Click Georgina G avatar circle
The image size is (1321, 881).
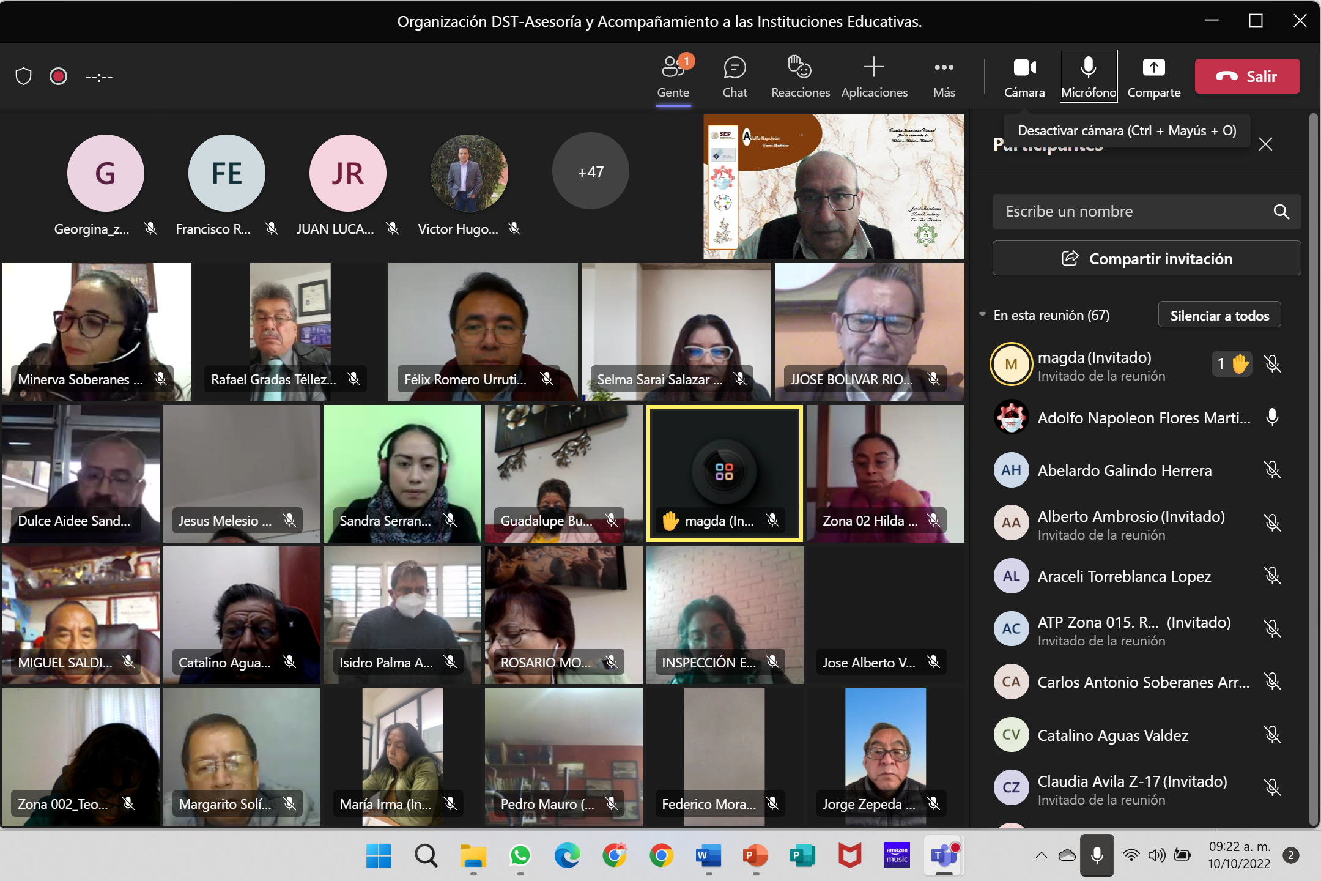(105, 173)
